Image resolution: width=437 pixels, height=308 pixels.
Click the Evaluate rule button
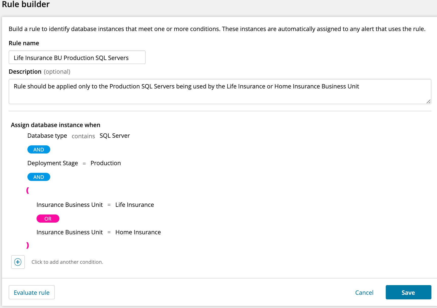[32, 292]
